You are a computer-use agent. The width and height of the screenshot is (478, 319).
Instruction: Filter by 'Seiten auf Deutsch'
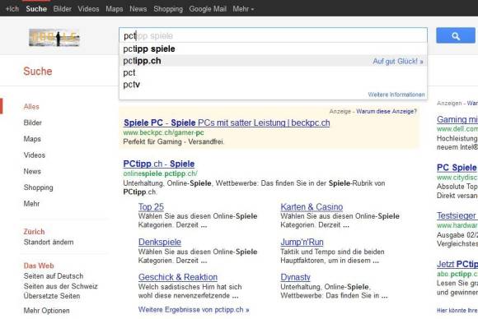(x=54, y=276)
